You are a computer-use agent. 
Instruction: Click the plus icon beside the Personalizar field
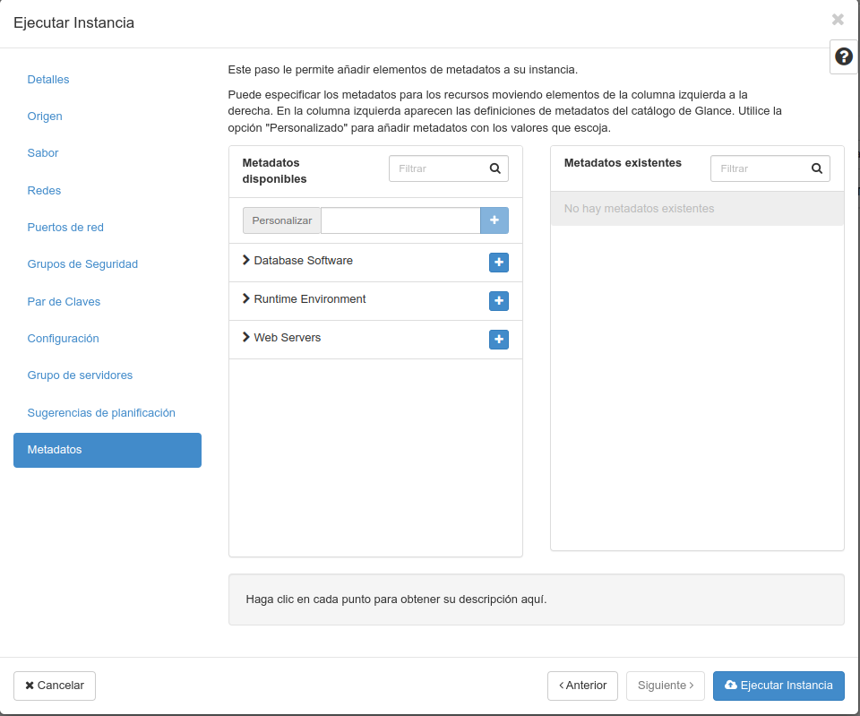494,220
